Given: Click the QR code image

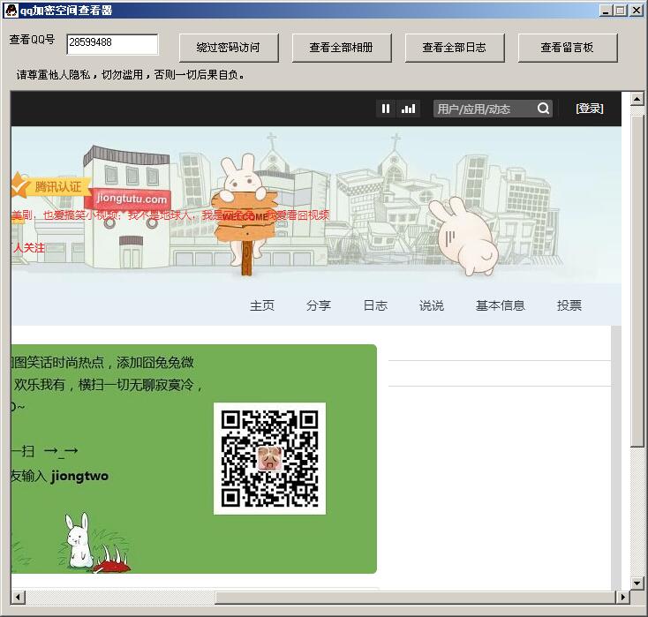Looking at the screenshot, I should [269, 458].
